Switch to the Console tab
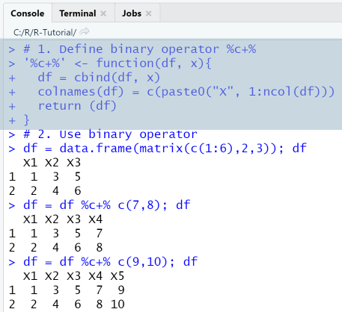Image resolution: width=342 pixels, height=312 pixels. tap(28, 13)
